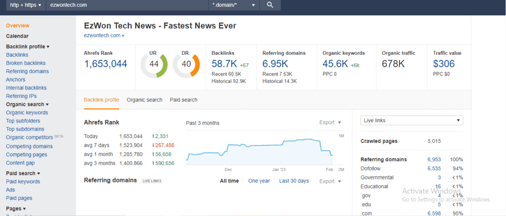The height and width of the screenshot is (216, 506).
Task: Collapse the Pages sidebar section
Action: (x=16, y=209)
